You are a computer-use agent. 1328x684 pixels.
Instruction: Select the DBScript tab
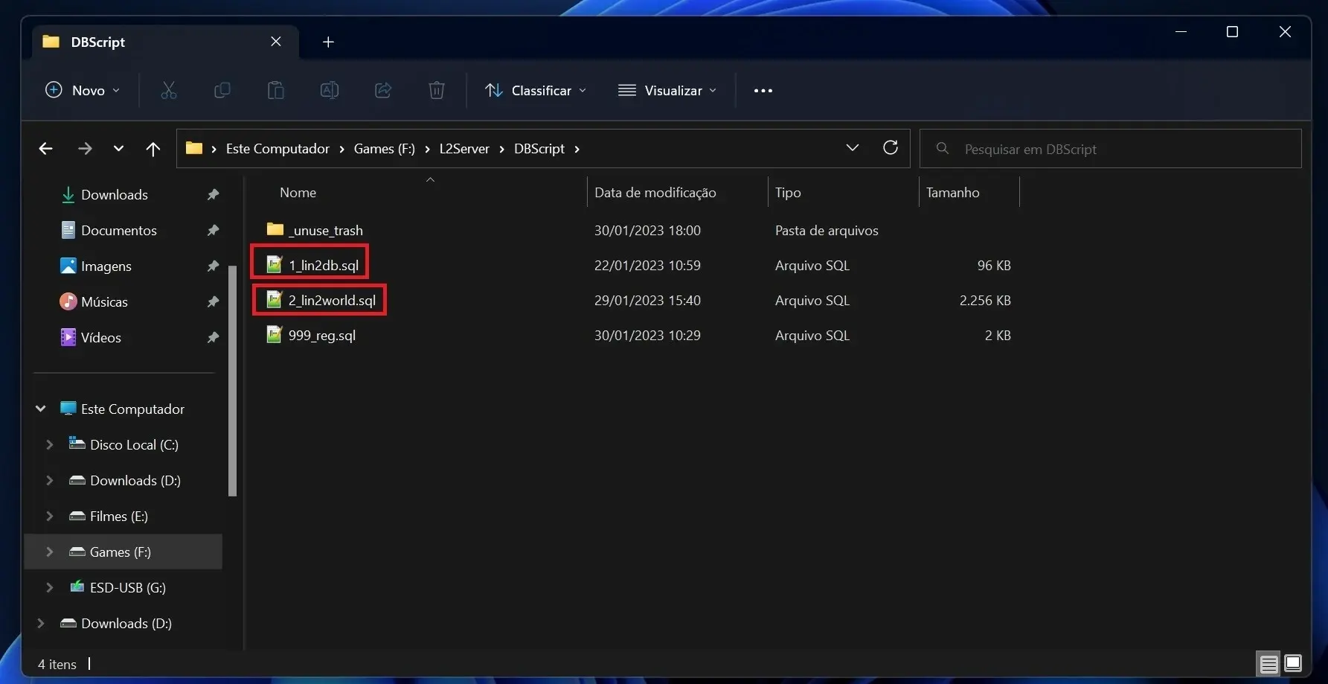pos(164,42)
